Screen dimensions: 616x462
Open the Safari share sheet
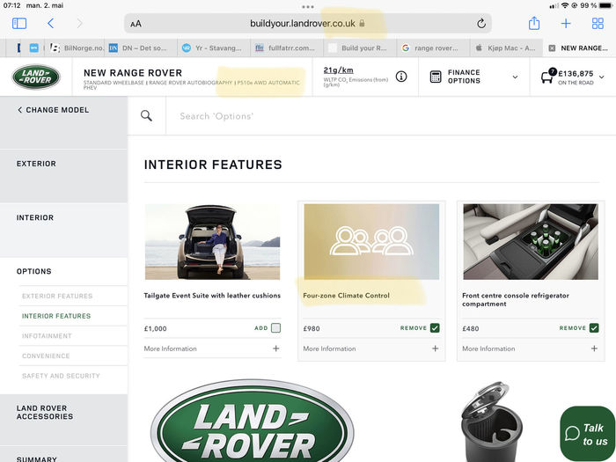(534, 23)
